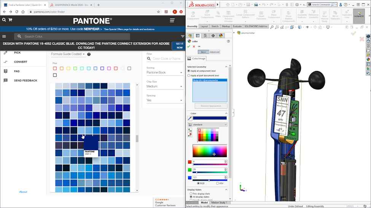Viewport: 371px width, 208px height.
Task: Choose This display state option
Action: 191,194
